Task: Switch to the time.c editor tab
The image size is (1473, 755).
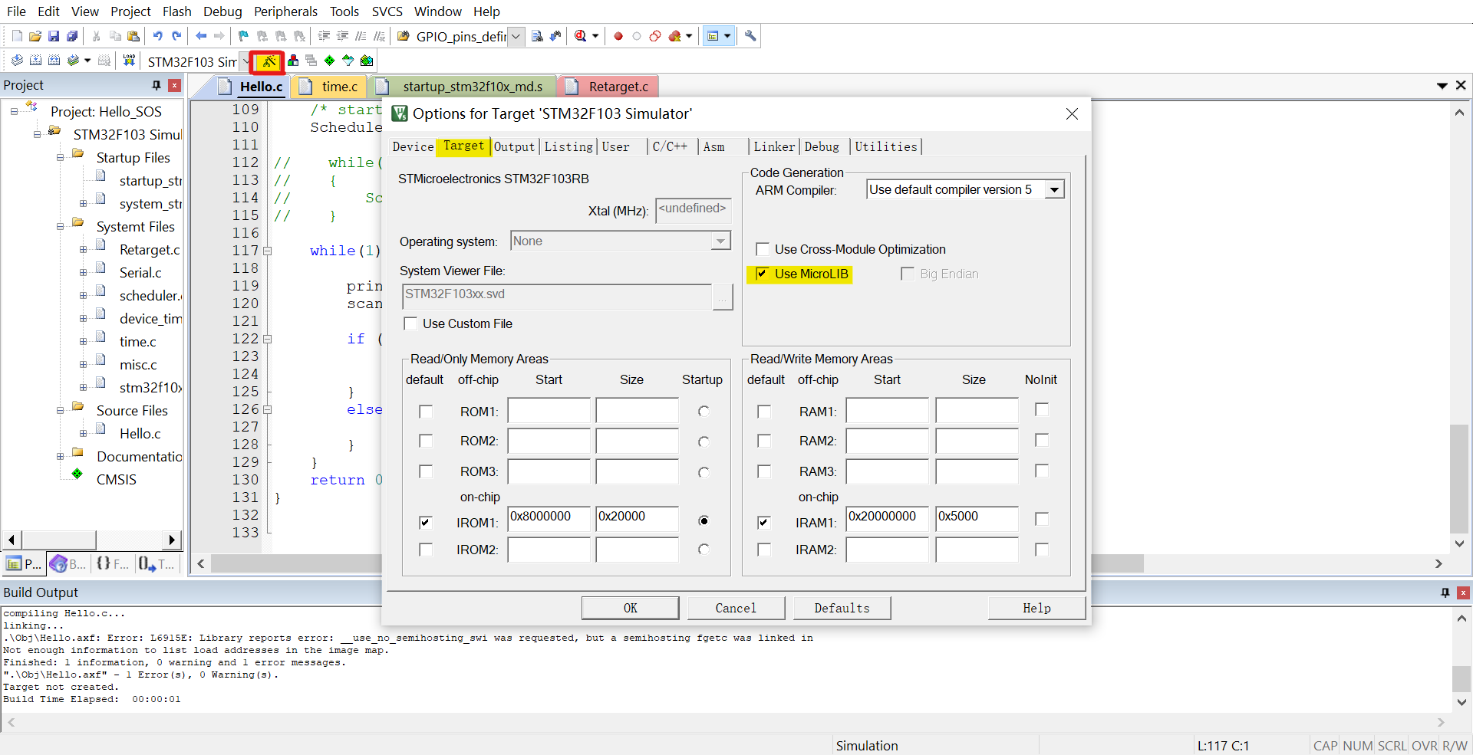Action: [x=331, y=87]
